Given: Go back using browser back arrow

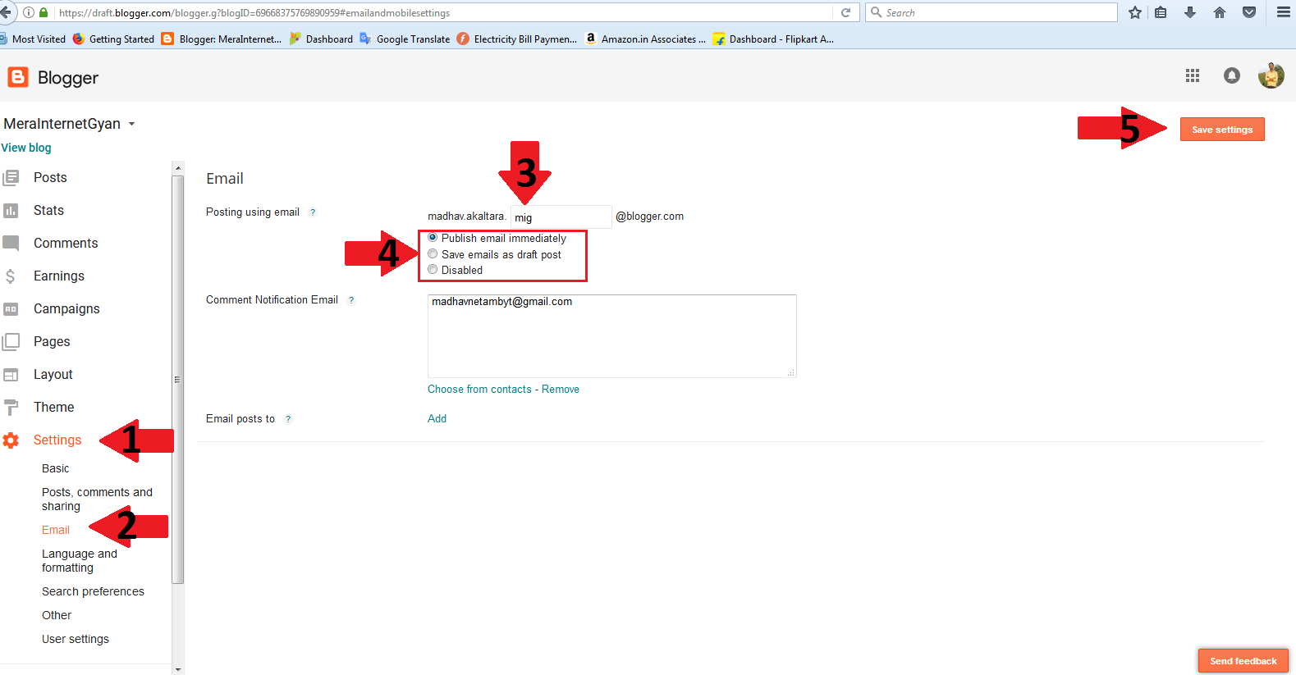Looking at the screenshot, I should click(x=6, y=12).
